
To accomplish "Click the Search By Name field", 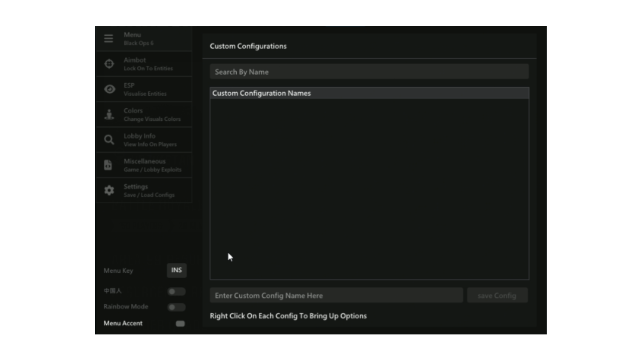I will click(369, 72).
